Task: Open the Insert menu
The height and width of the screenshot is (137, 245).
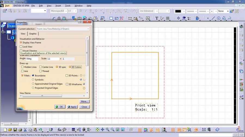Action: (x=58, y=6)
